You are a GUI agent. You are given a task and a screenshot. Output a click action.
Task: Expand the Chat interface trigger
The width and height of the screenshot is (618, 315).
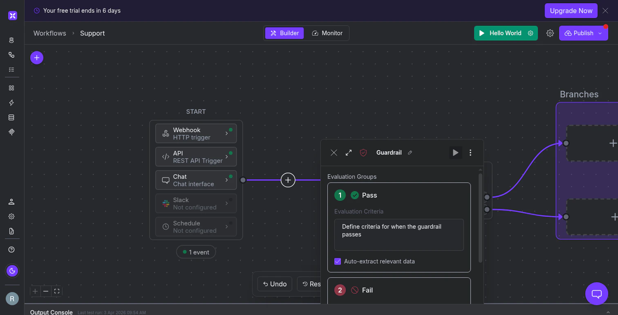(x=227, y=180)
